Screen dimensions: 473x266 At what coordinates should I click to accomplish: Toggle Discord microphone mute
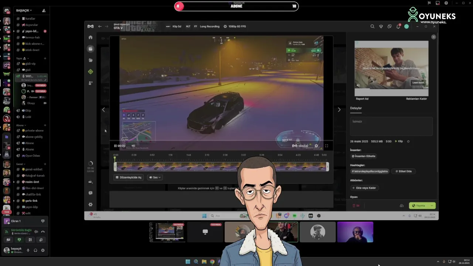pyautogui.click(x=28, y=250)
